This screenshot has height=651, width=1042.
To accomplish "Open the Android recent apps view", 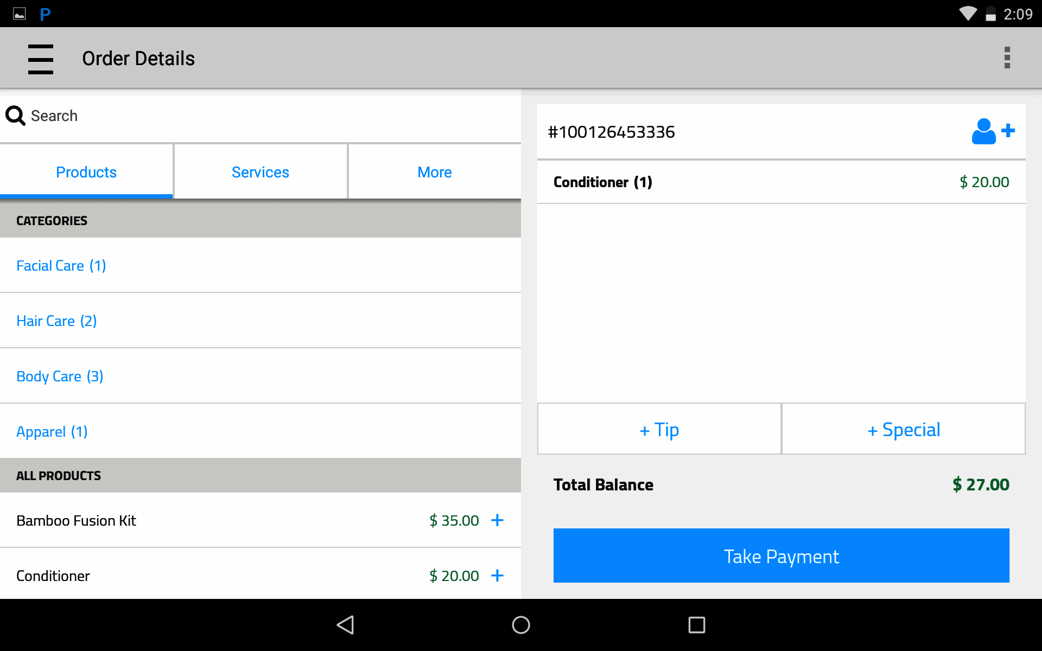I will tap(696, 625).
